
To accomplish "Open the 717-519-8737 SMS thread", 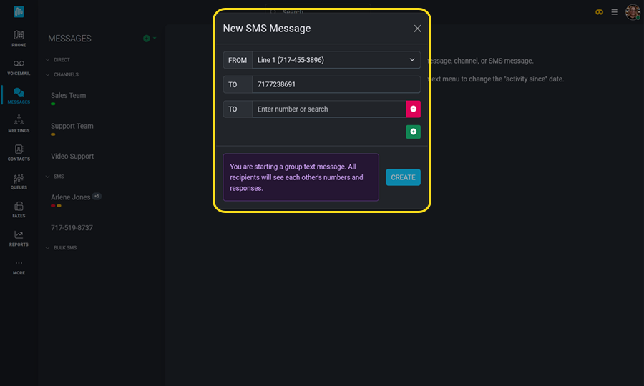I will tap(72, 228).
